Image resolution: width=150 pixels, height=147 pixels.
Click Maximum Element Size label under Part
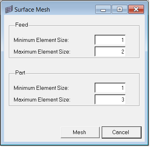[x=42, y=99]
